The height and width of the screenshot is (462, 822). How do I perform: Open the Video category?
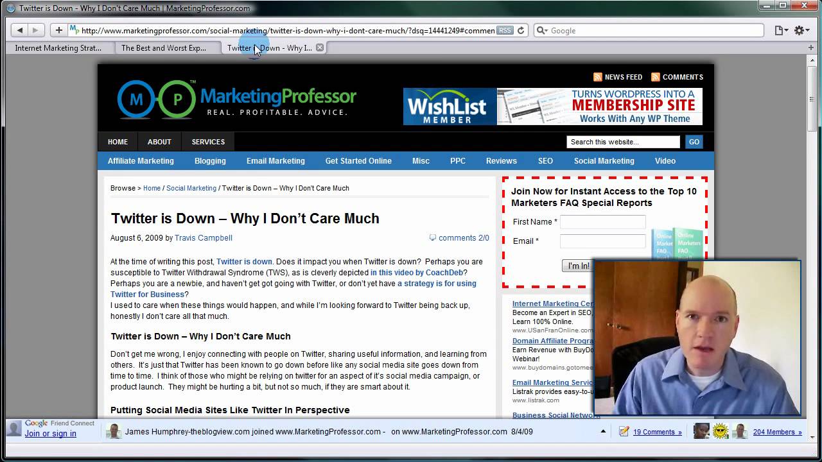[x=665, y=161]
